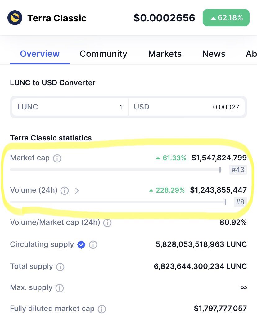Viewport: 257px width, 325px height.
Task: Open the Fully diluted market cap info icon
Action: [x=101, y=309]
